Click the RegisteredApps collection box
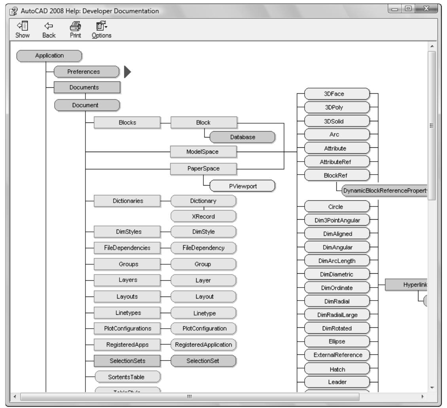The image size is (447, 408). tap(127, 344)
